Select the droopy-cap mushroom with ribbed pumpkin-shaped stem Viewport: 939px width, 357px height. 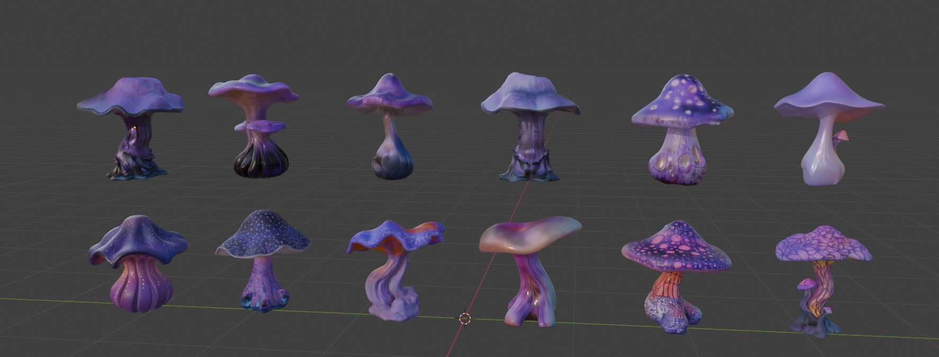point(139,263)
